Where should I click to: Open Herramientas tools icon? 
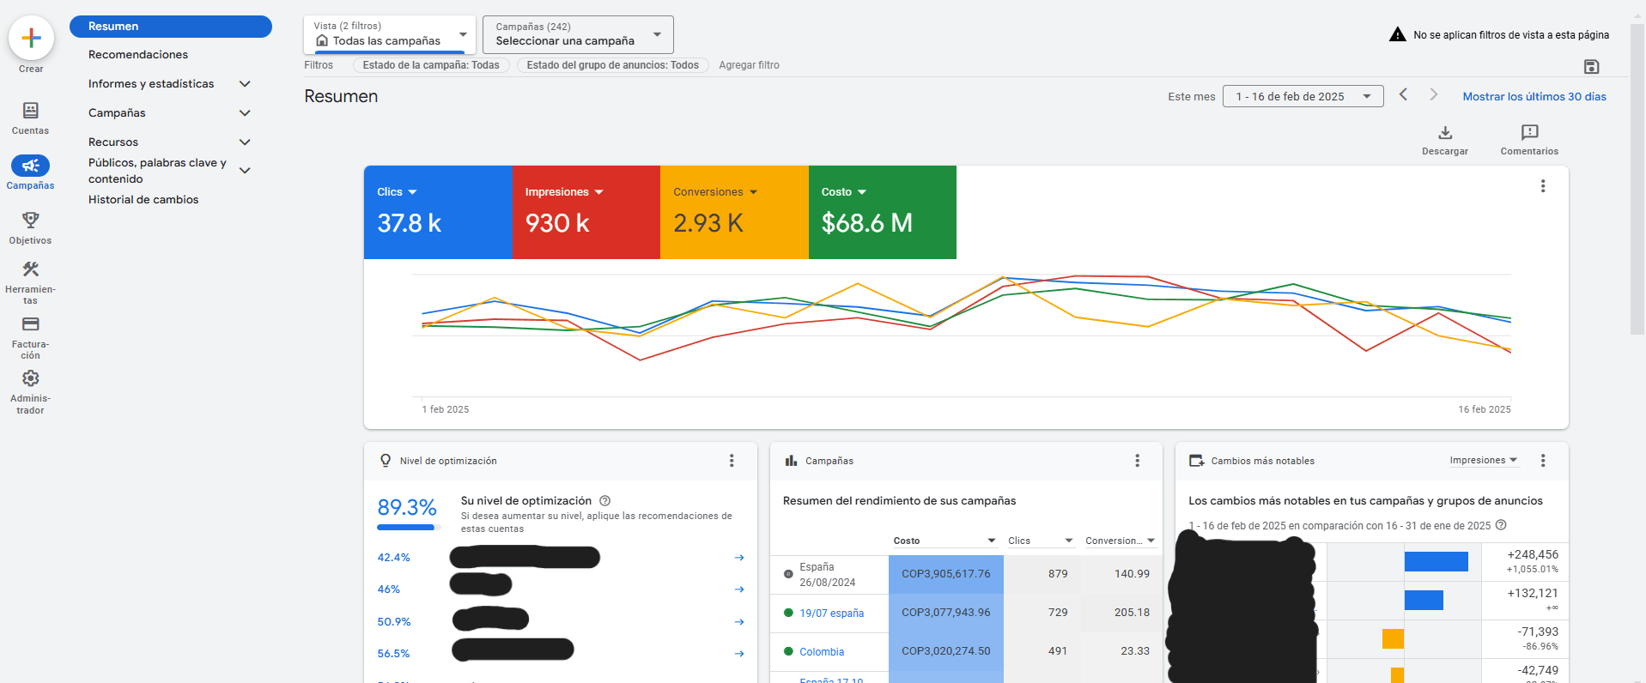(x=30, y=269)
